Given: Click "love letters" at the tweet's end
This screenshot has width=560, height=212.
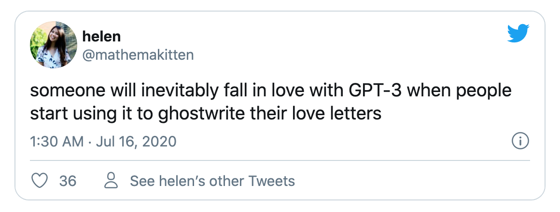Looking at the screenshot, I should [337, 114].
